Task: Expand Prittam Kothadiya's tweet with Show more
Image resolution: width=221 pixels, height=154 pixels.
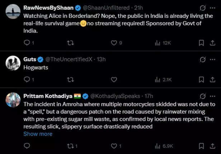Action: tap(38, 134)
